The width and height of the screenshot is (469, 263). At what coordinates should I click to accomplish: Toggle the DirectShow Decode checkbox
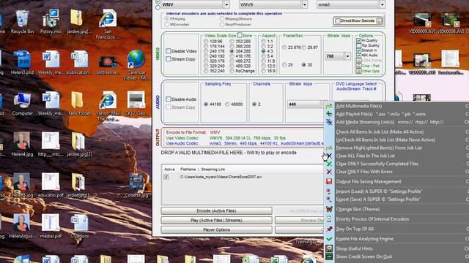[338, 21]
